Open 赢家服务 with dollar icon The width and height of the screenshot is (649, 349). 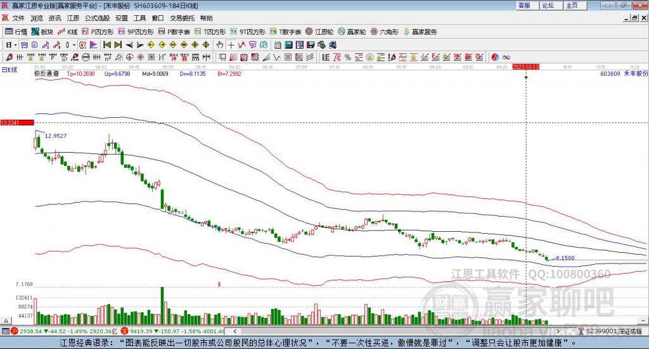coord(420,32)
